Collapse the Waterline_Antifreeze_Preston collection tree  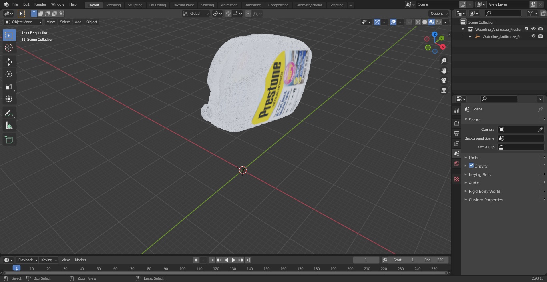(x=463, y=29)
